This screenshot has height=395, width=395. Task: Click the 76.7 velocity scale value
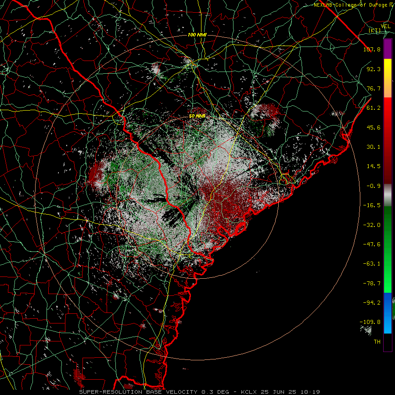(373, 88)
